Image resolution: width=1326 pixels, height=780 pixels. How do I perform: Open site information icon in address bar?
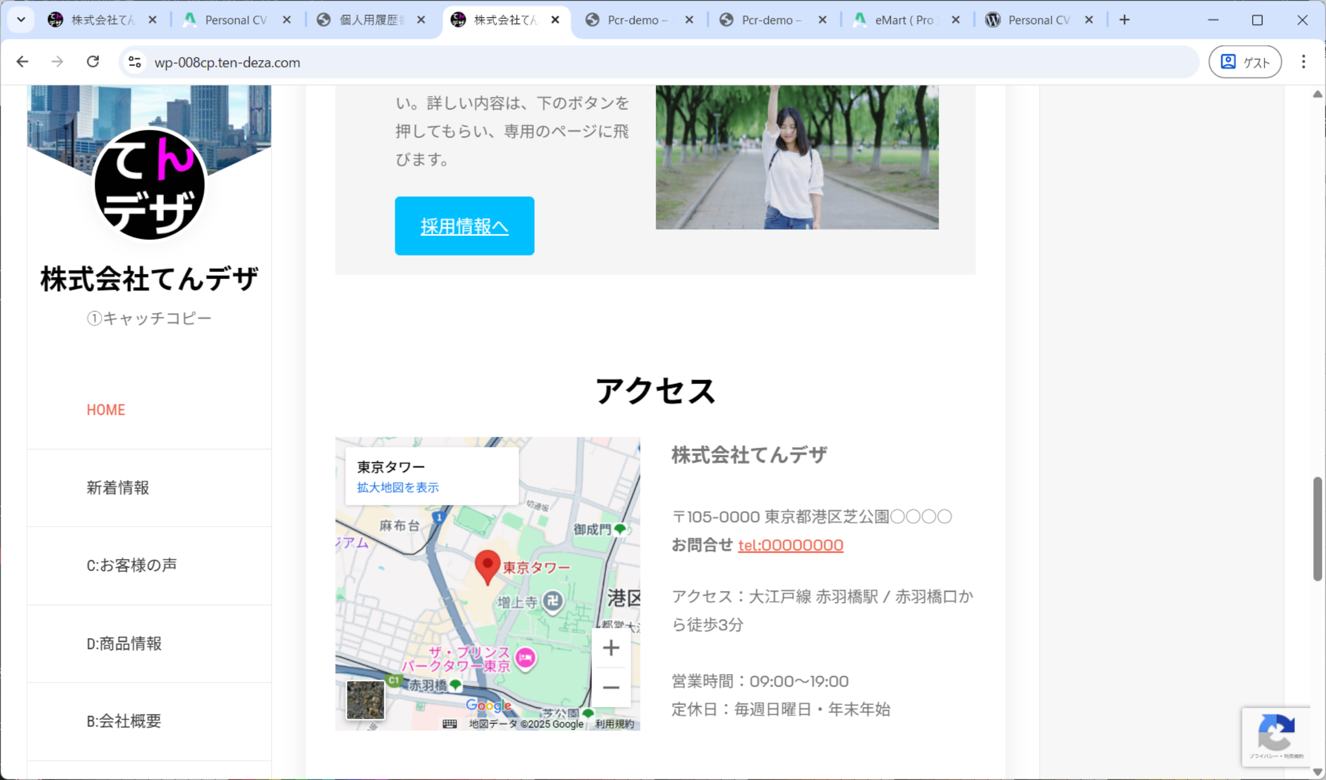tap(135, 62)
